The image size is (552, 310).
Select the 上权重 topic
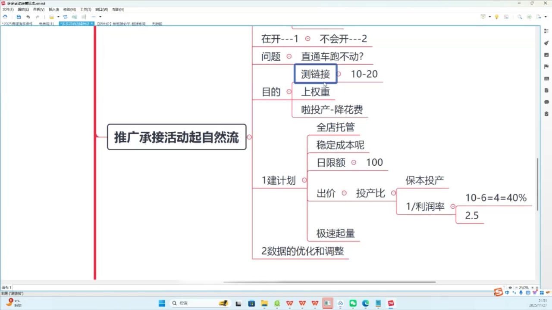(315, 92)
